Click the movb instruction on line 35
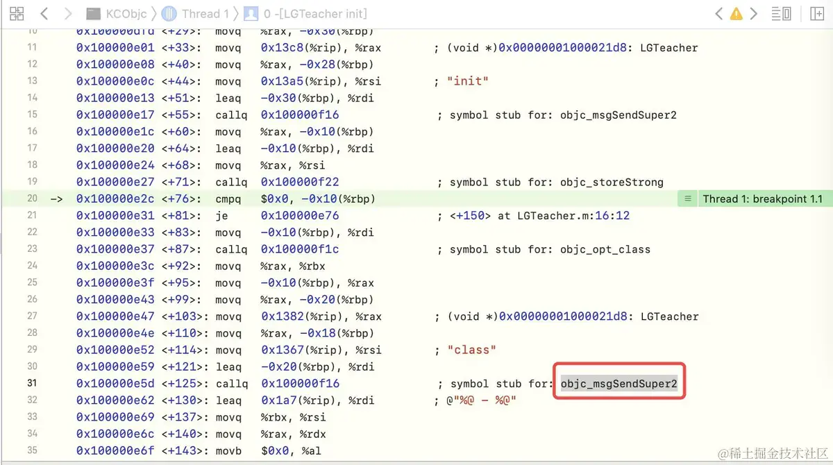This screenshot has height=465, width=833. point(228,450)
